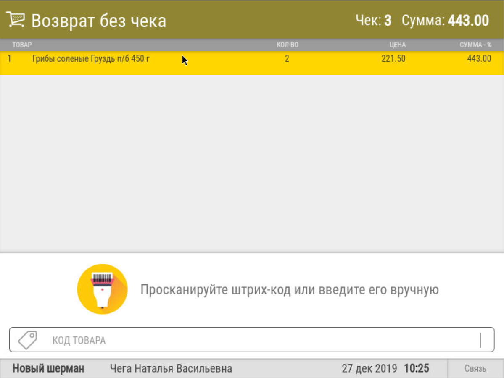
Task: Click the yellow barcode scanner icon
Action: tap(102, 289)
